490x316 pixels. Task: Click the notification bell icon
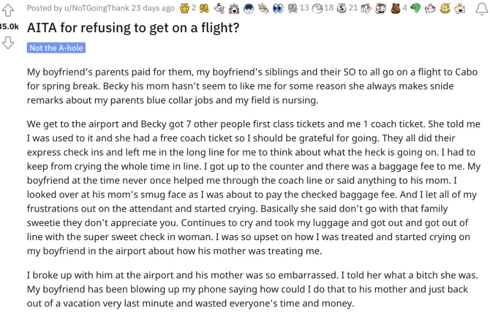(482, 10)
